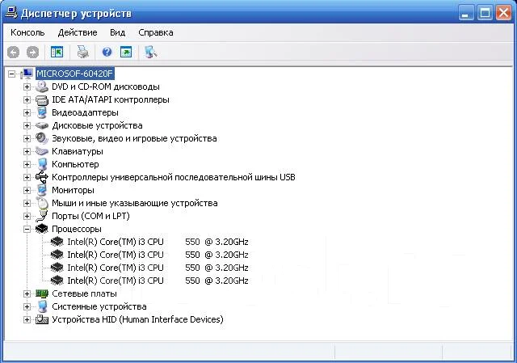Click the Forward arrow toolbar button
The width and height of the screenshot is (517, 363).
pyautogui.click(x=32, y=52)
